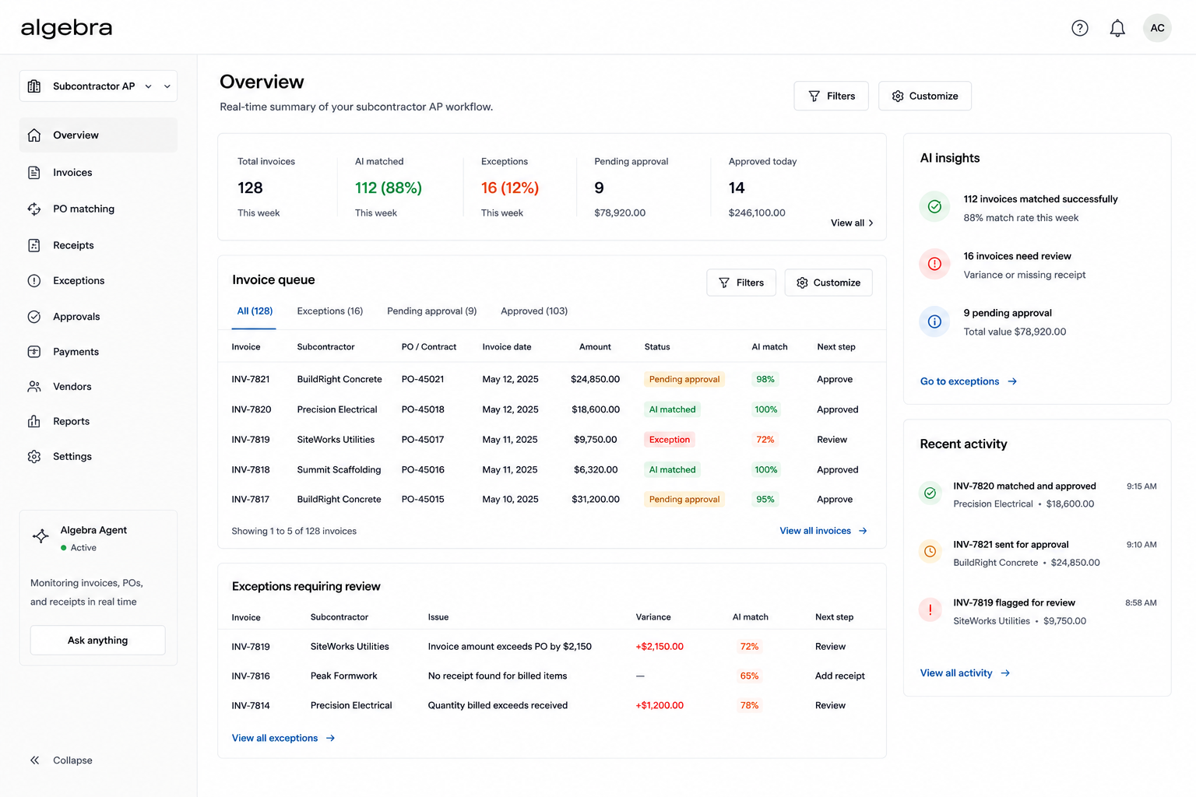Screen dimensions: 1196x797
Task: Click Peak Formwork in exceptions table
Action: click(343, 676)
